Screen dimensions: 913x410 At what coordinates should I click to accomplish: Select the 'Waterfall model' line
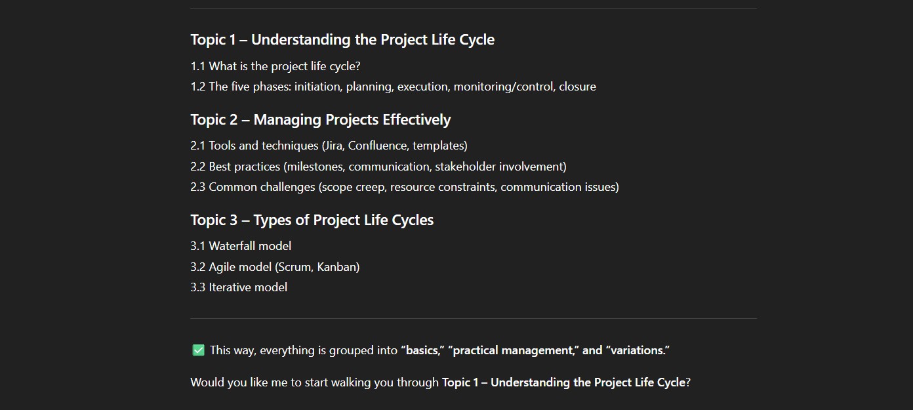tap(241, 246)
